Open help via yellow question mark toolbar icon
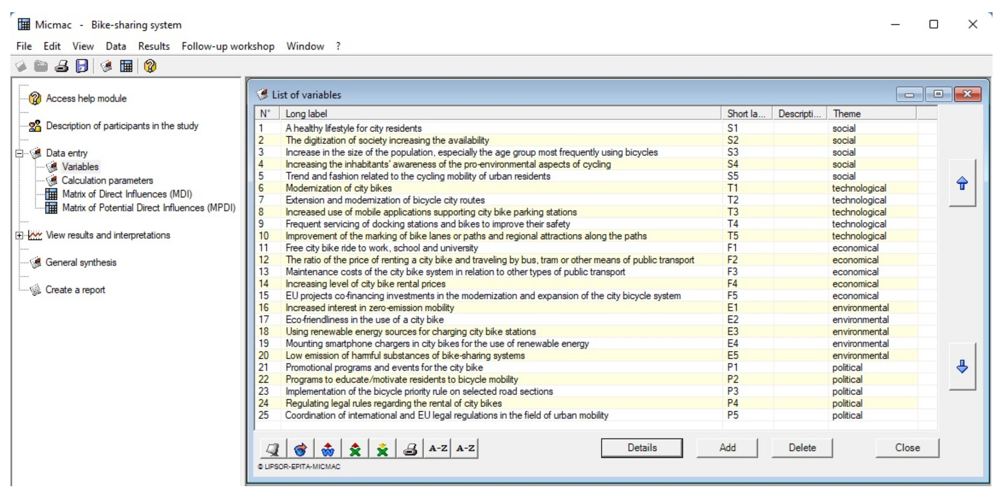Viewport: 1002px width, 495px height. pos(150,66)
